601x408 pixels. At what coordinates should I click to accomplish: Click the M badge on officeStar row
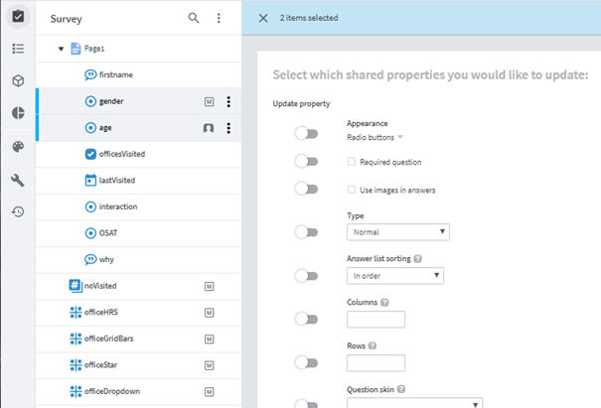pyautogui.click(x=209, y=365)
